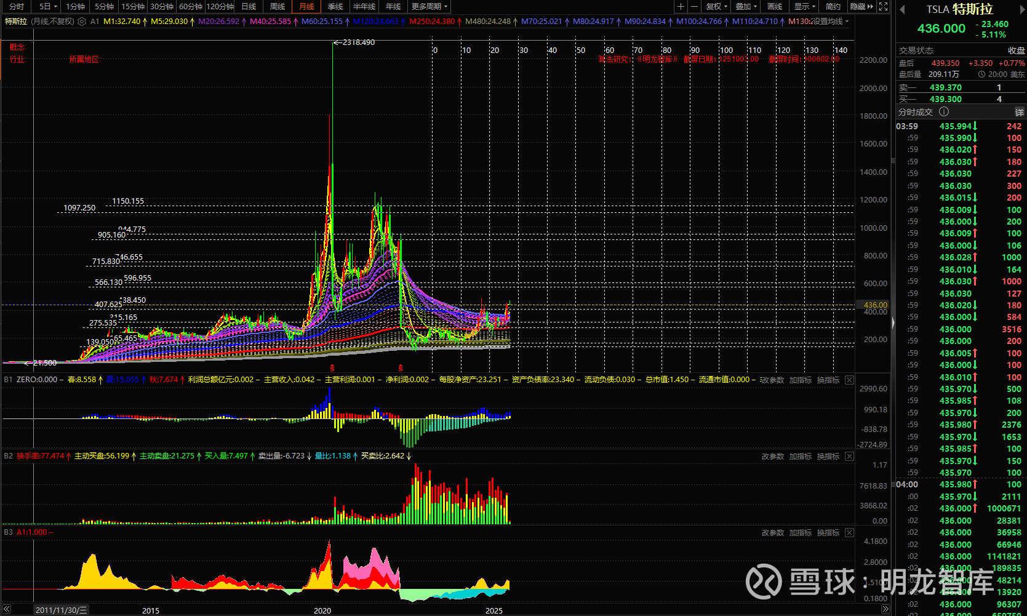This screenshot has height=616, width=1027.
Task: Open 详 detail icon in 分时成交 header
Action: tap(1019, 112)
